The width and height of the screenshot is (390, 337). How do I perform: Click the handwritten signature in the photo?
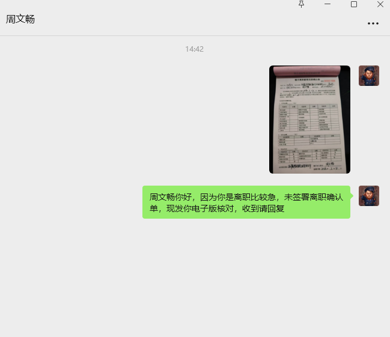[330, 163]
